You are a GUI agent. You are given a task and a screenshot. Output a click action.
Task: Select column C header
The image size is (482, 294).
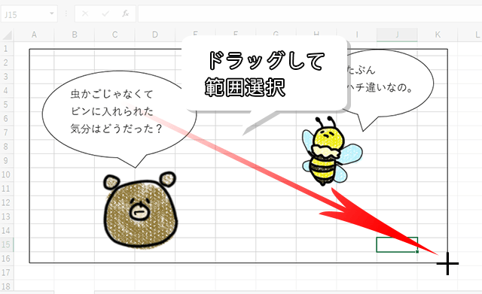click(114, 35)
